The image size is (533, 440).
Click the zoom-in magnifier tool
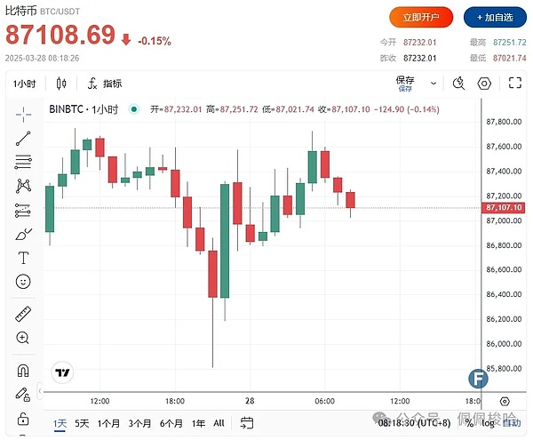pos(23,338)
